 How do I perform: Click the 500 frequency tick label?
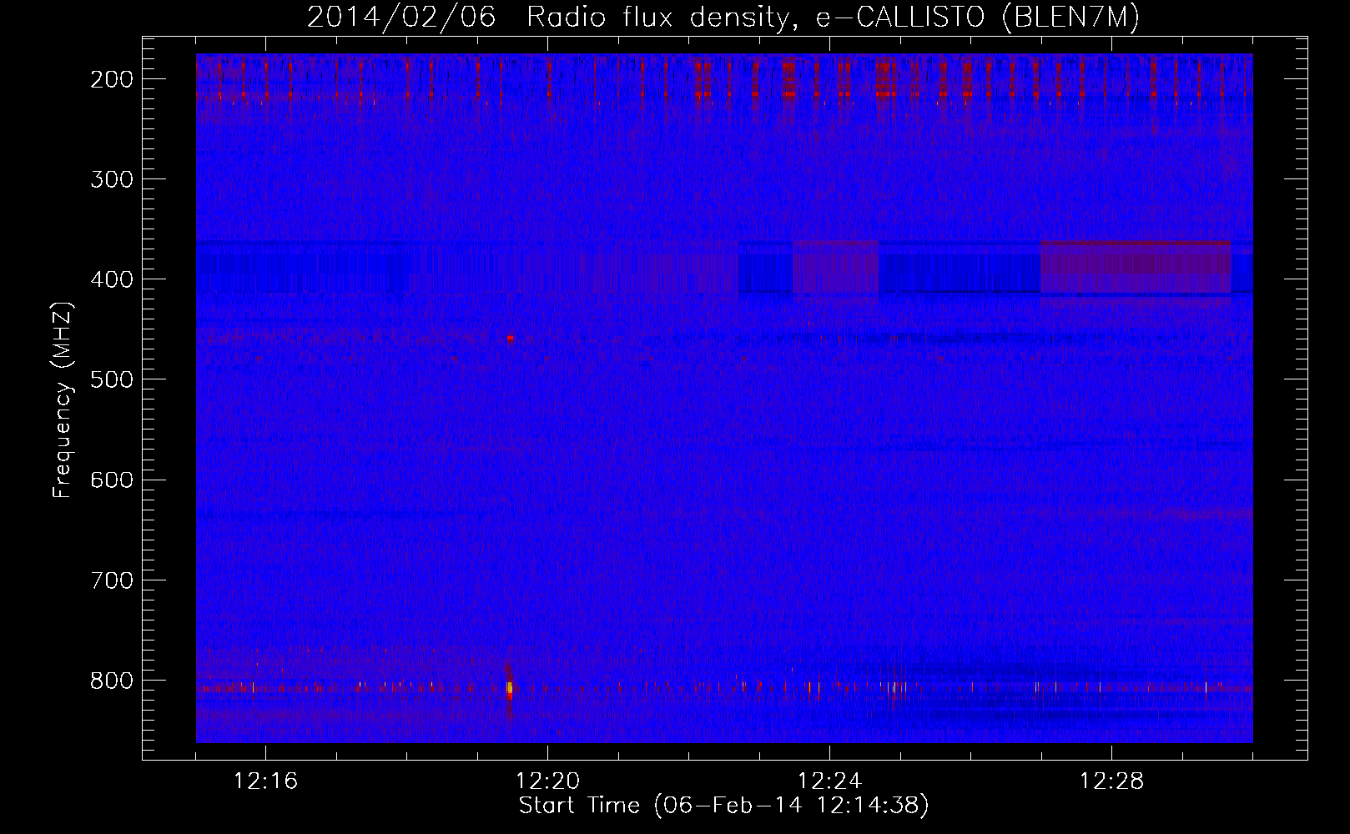pyautogui.click(x=111, y=379)
